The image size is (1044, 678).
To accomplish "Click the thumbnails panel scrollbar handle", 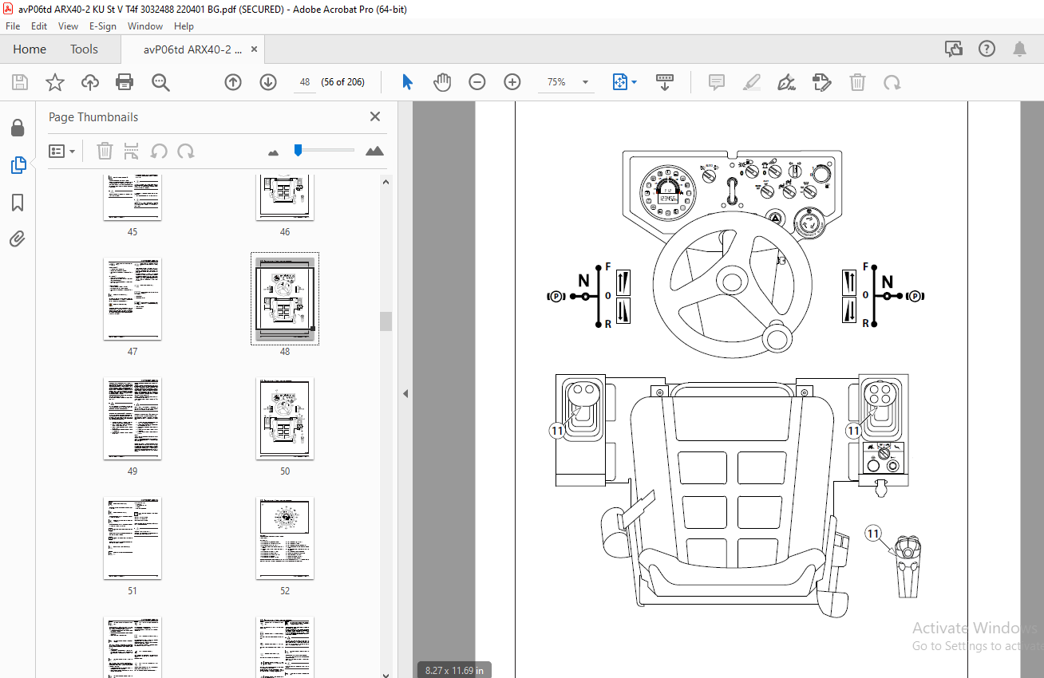I will point(386,321).
